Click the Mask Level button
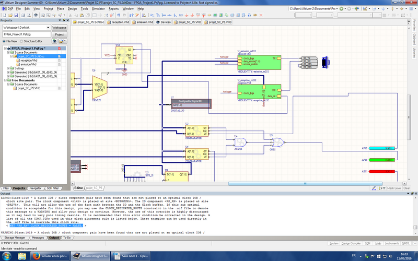The height and width of the screenshot is (261, 418). coord(394,188)
